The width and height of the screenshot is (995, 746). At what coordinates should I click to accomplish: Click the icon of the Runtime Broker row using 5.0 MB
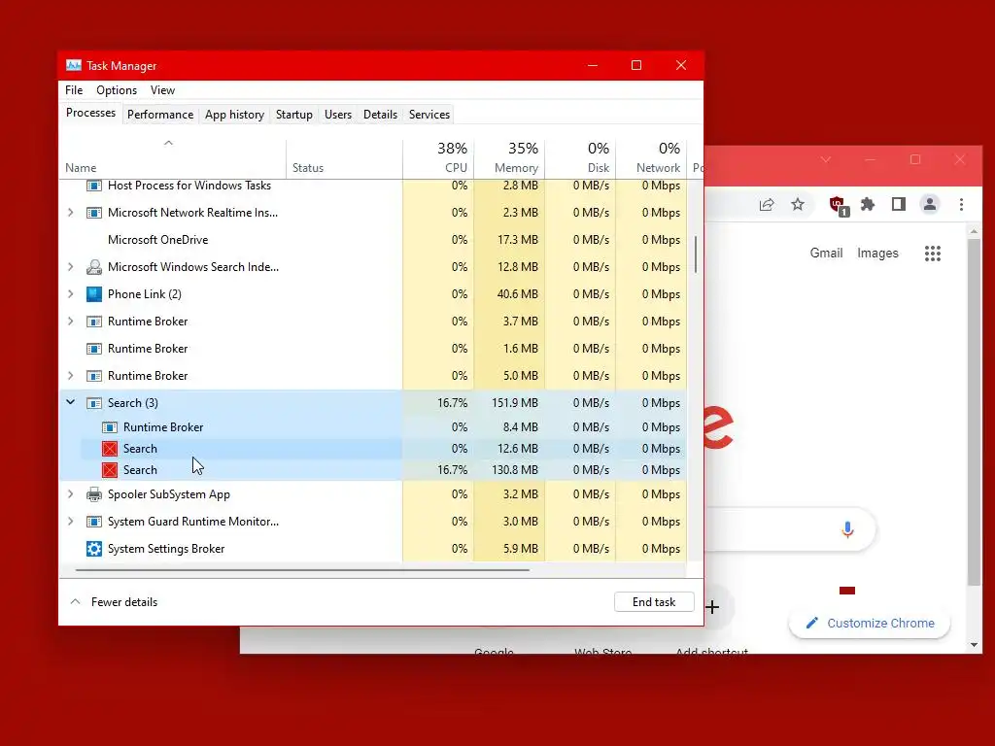tap(94, 376)
